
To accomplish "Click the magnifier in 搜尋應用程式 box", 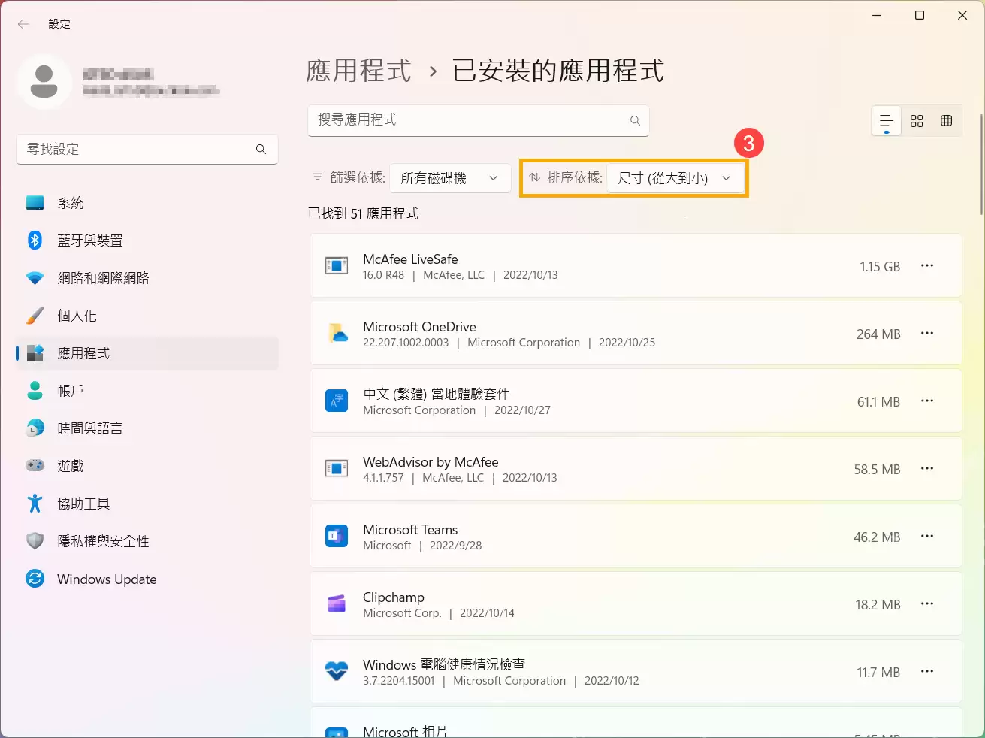I will click(635, 120).
